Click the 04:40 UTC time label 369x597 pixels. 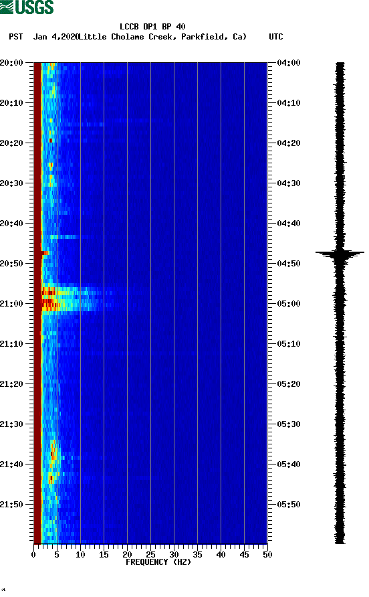point(289,224)
